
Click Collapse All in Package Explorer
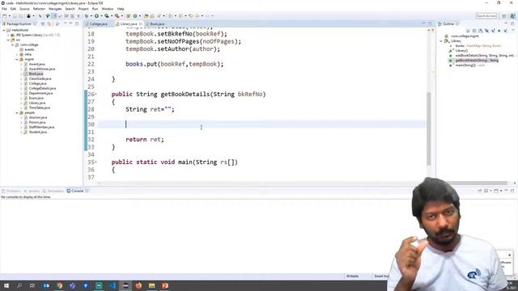pyautogui.click(x=43, y=23)
